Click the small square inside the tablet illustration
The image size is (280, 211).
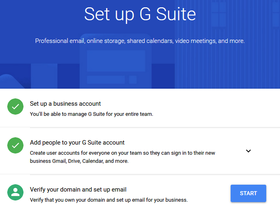[x=133, y=80]
